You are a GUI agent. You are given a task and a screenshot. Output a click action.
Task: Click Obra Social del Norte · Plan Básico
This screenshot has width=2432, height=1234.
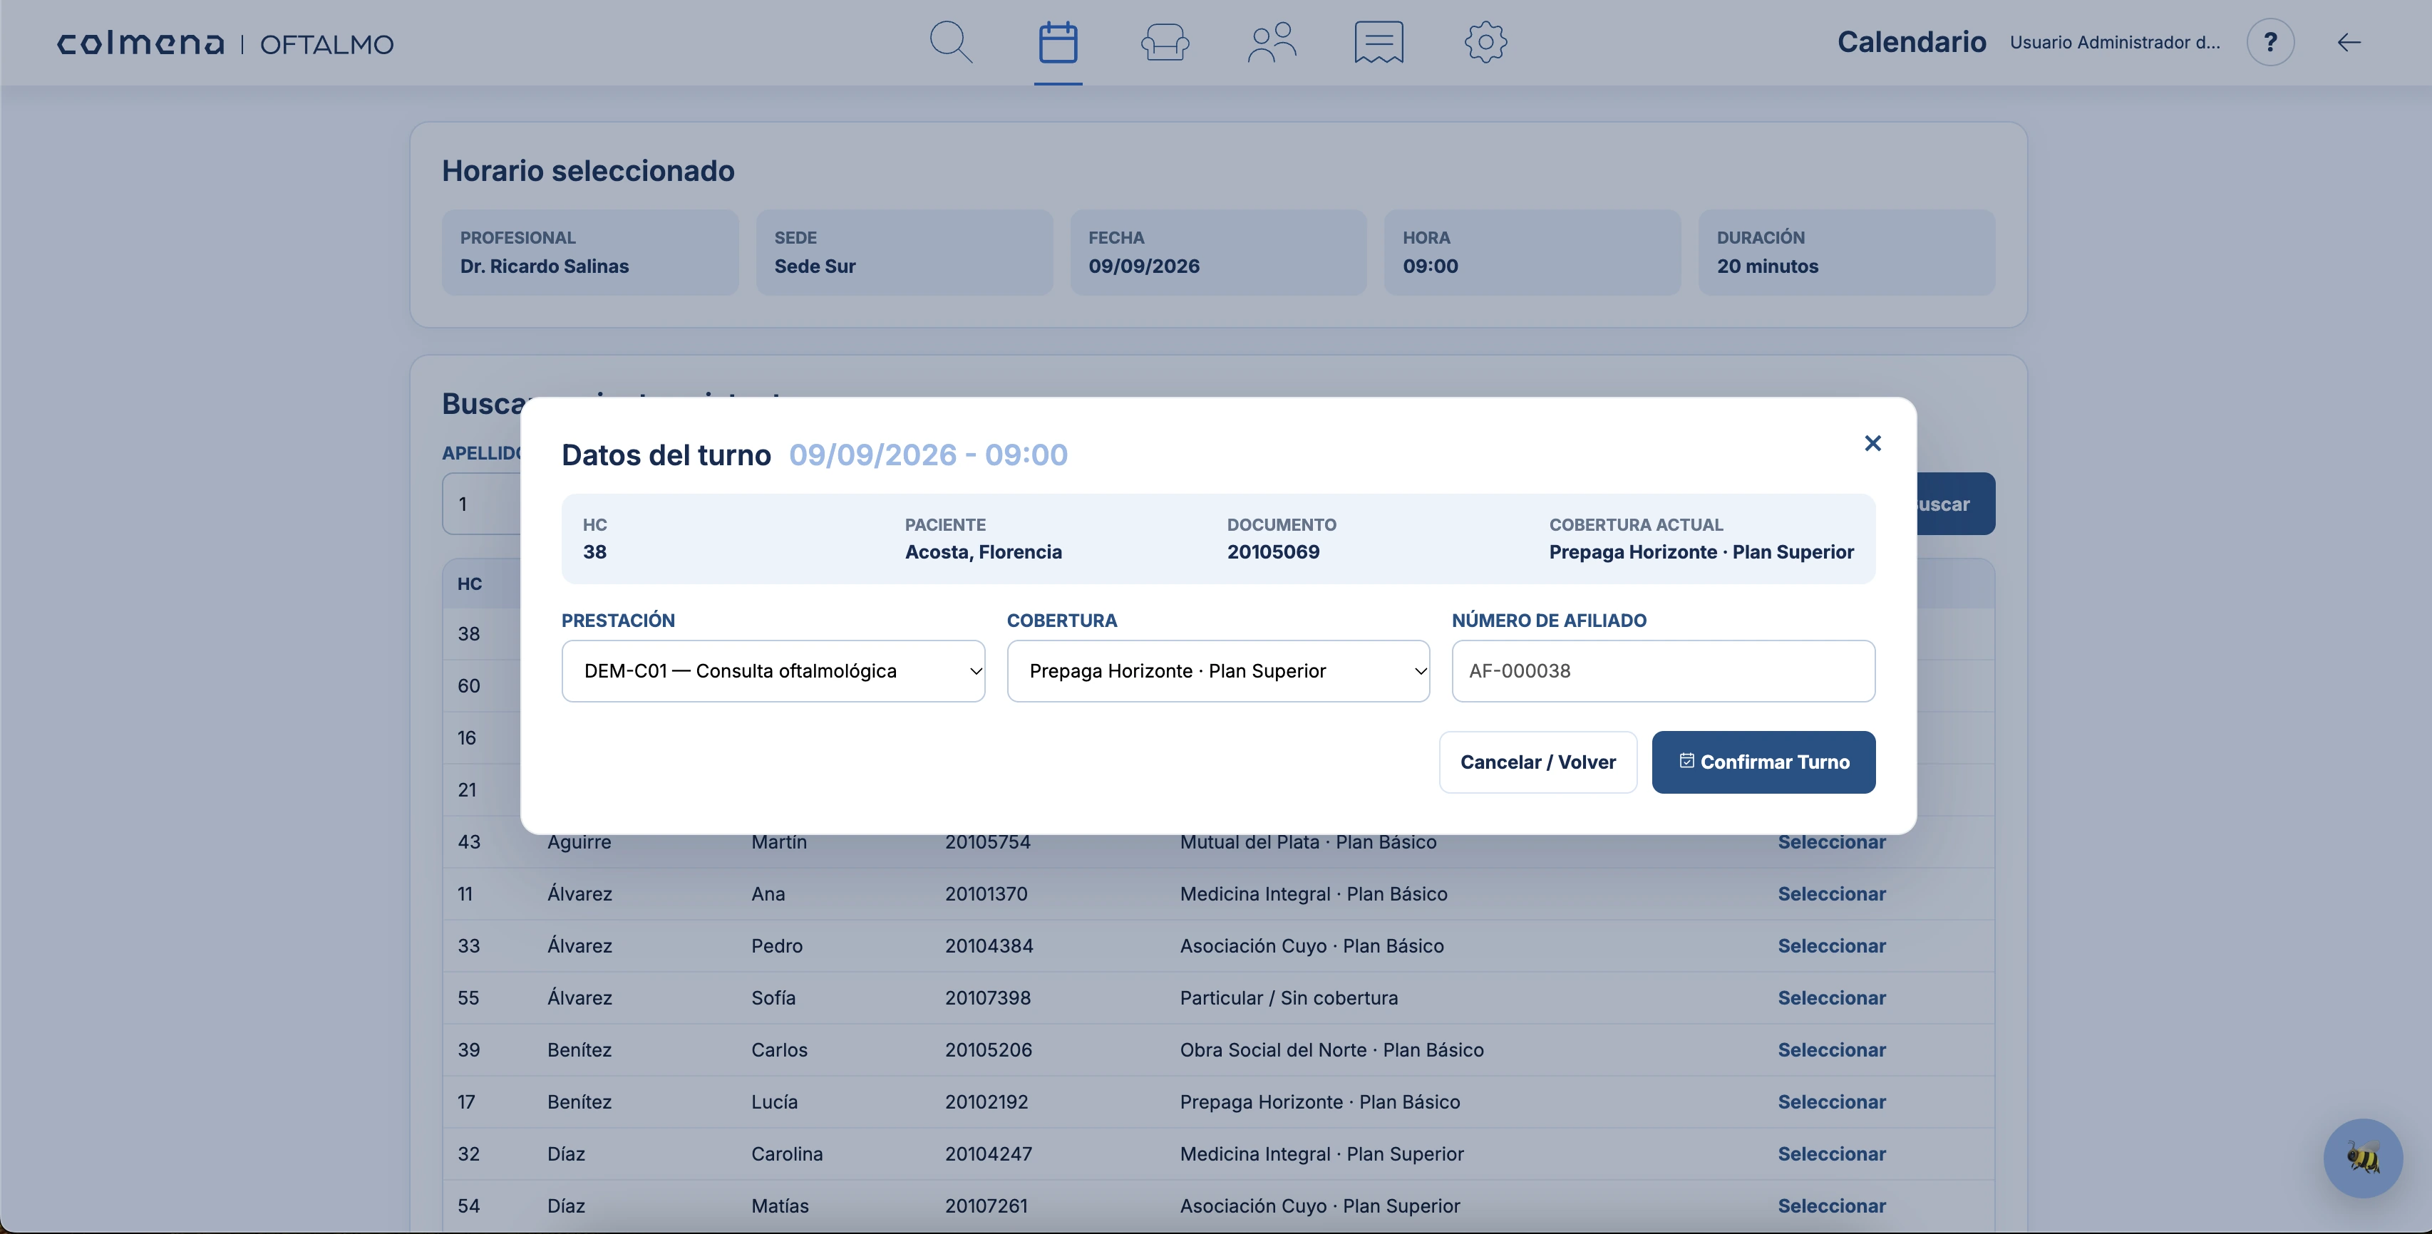1331,1050
